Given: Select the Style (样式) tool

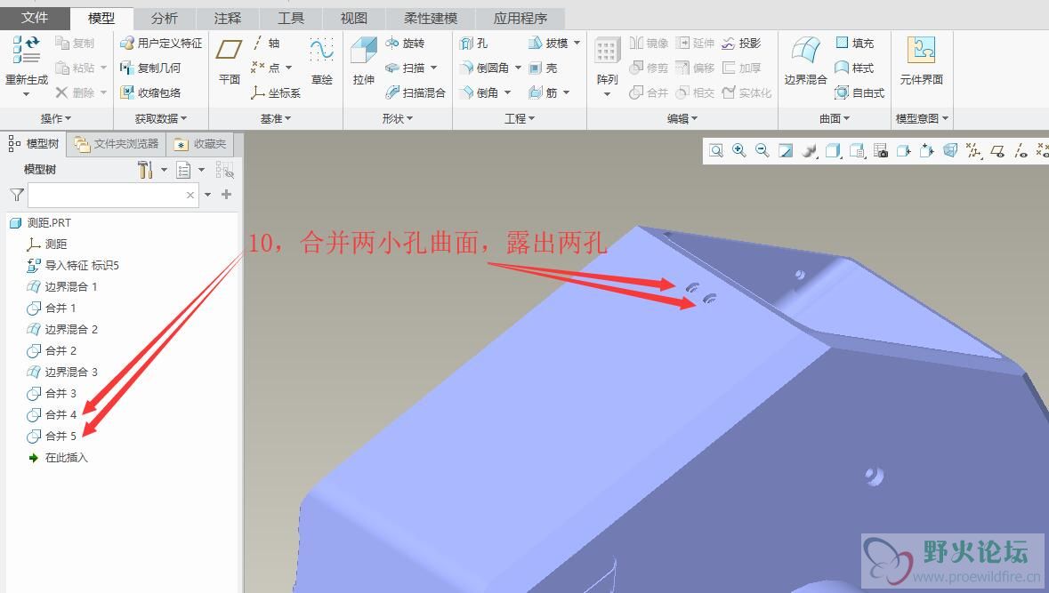Looking at the screenshot, I should click(x=855, y=68).
